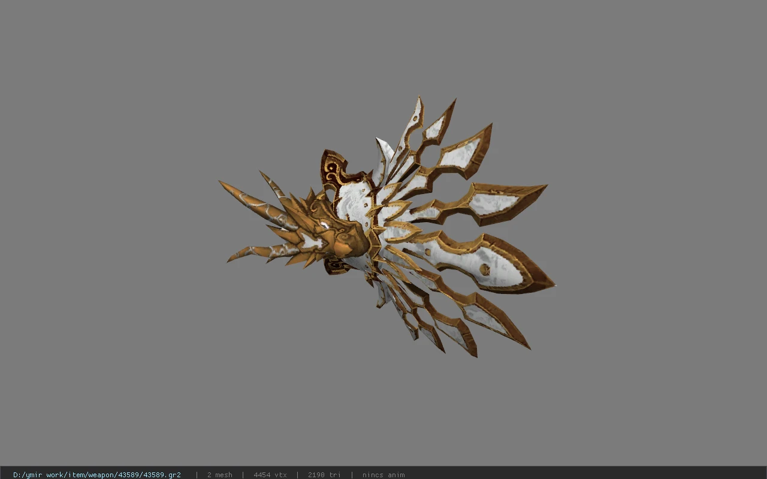Viewport: 767px width, 479px height.
Task: Click the file path 'D:/ymir work/item/weapon/43589/43589.gr2'
Action: point(97,475)
